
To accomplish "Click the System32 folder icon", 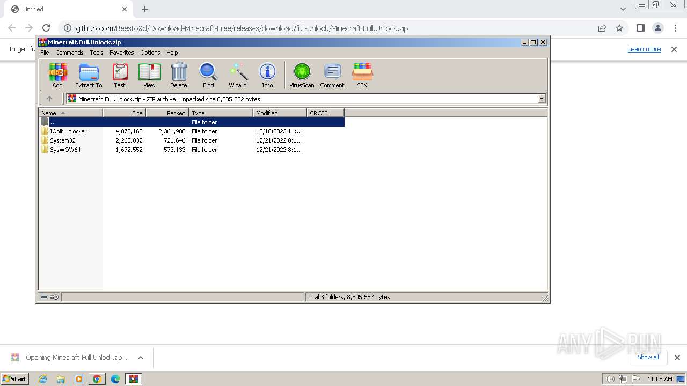I will 45,140.
